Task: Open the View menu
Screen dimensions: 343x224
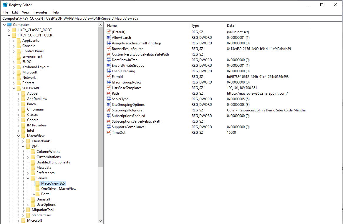Action: 26,12
